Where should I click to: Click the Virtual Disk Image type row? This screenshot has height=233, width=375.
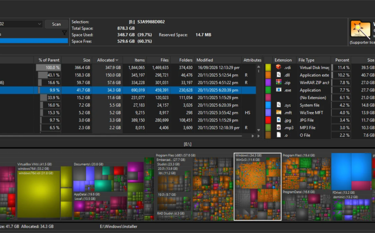pyautogui.click(x=321, y=67)
